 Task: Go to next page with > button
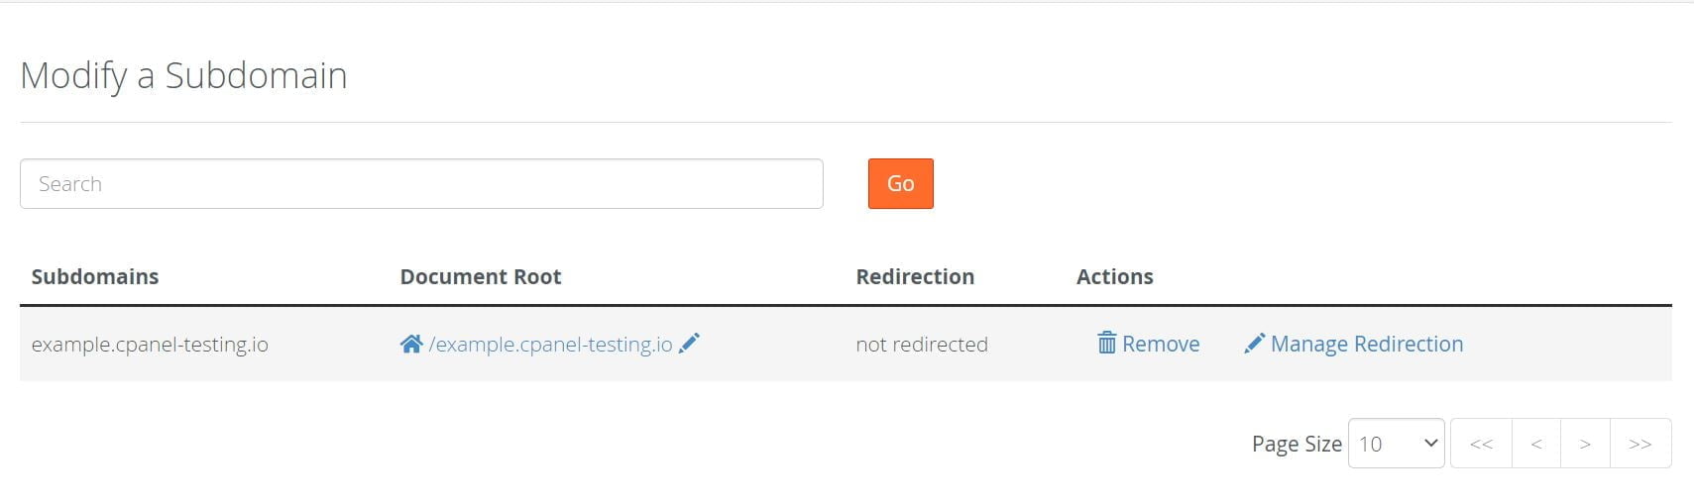(x=1585, y=444)
